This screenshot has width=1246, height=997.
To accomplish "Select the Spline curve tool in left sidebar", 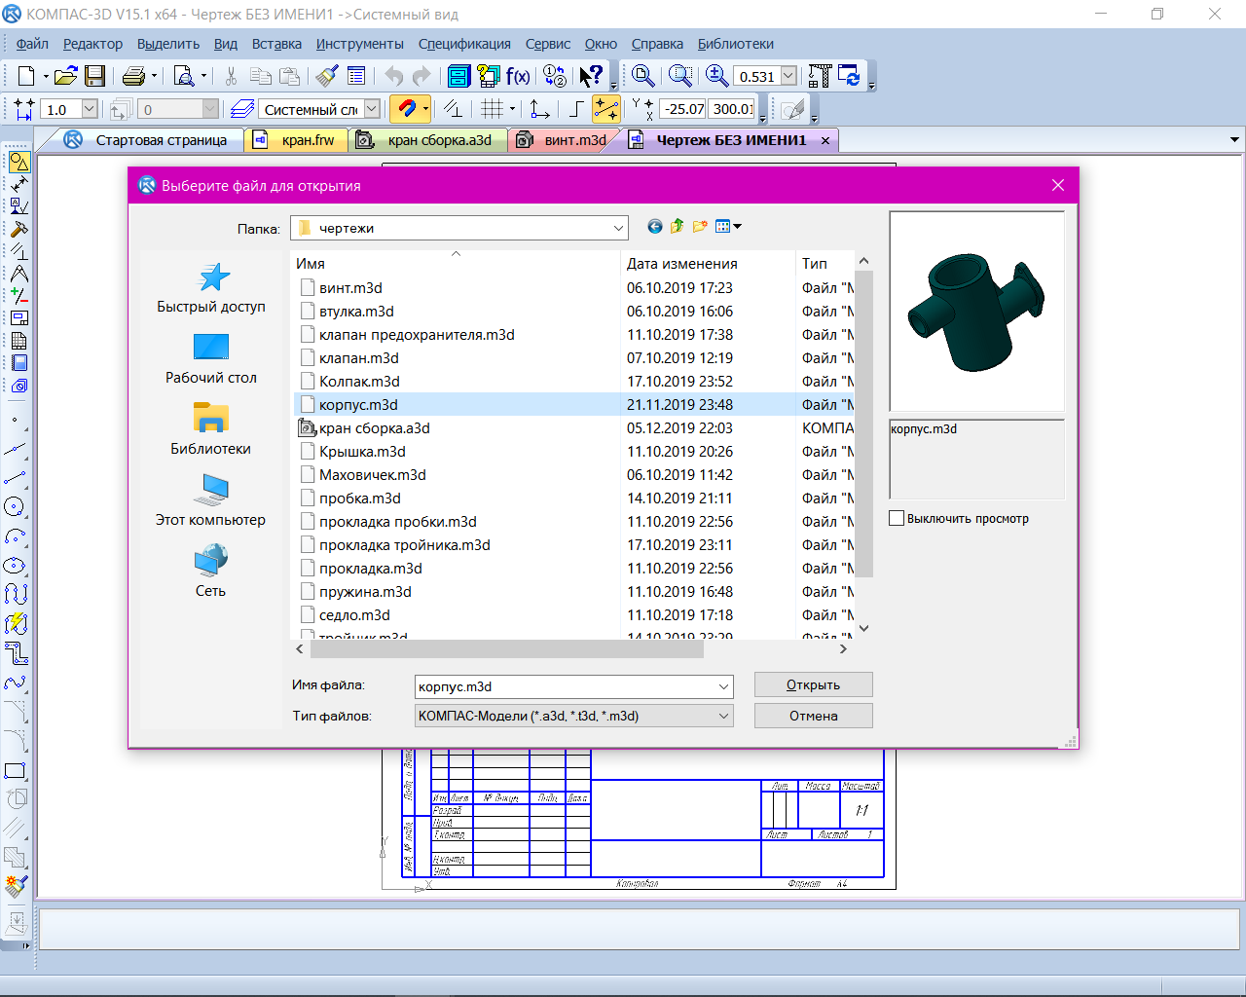I will point(15,683).
